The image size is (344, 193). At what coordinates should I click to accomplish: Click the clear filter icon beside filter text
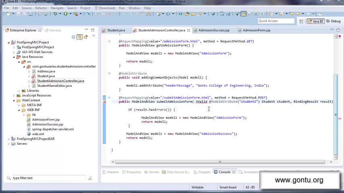(x=90, y=178)
